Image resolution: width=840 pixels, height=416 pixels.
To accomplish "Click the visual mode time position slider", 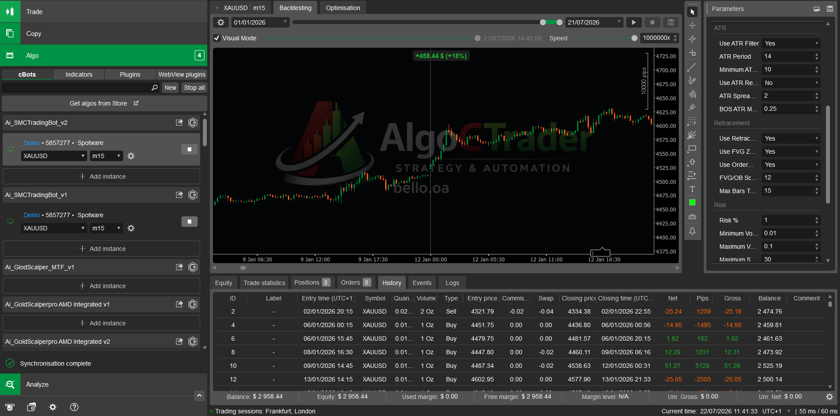I will [477, 38].
